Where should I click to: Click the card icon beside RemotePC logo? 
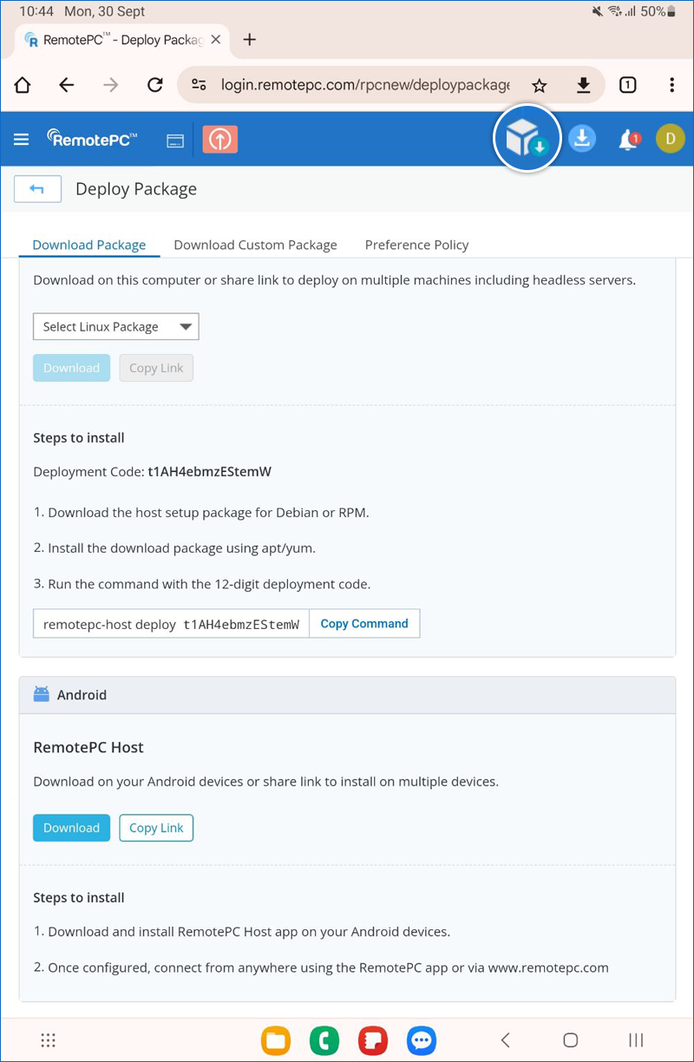175,141
